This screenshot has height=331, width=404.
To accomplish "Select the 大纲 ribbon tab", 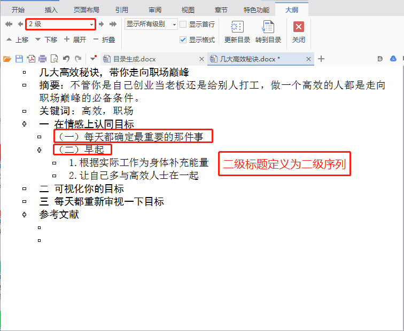I will click(292, 10).
